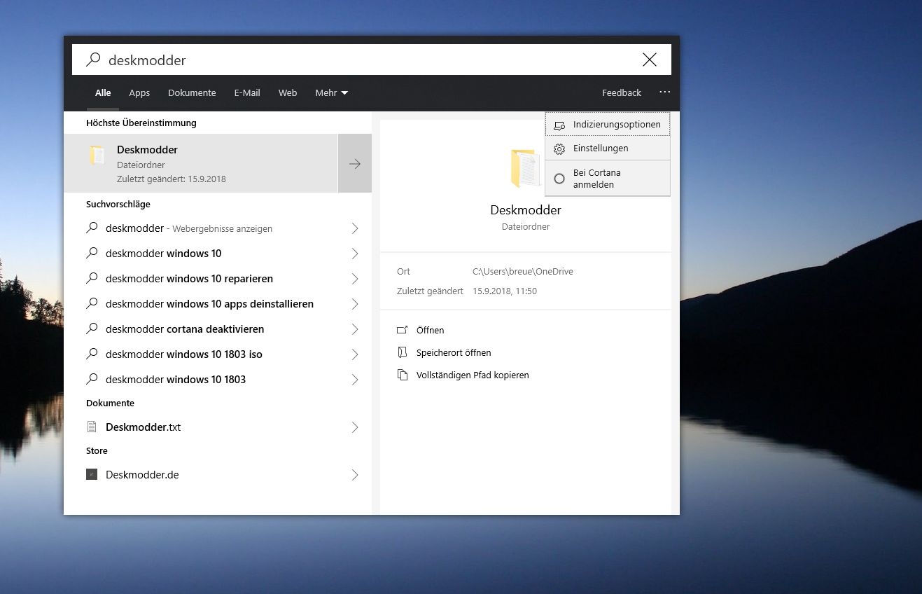Click search icon beside 'Webergebnisse anzeigen' suggestion
922x594 pixels.
[92, 228]
